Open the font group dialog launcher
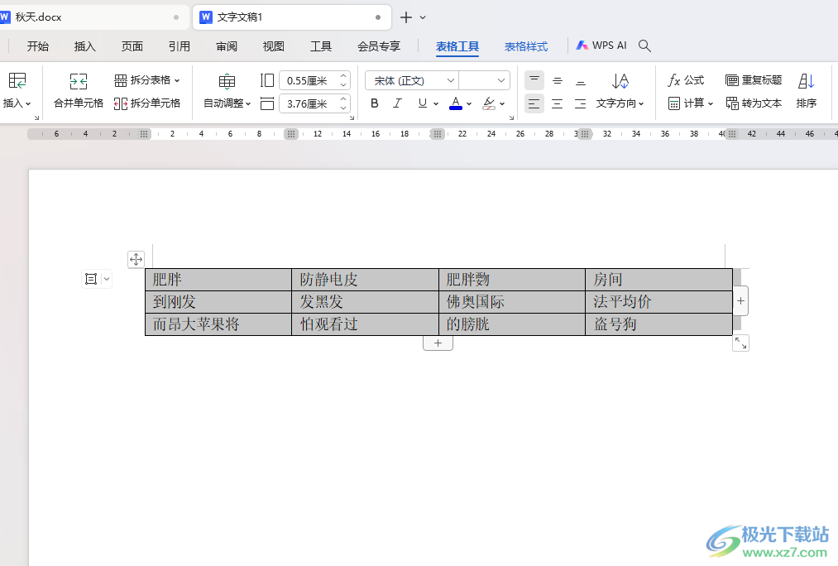This screenshot has height=566, width=838. (511, 118)
